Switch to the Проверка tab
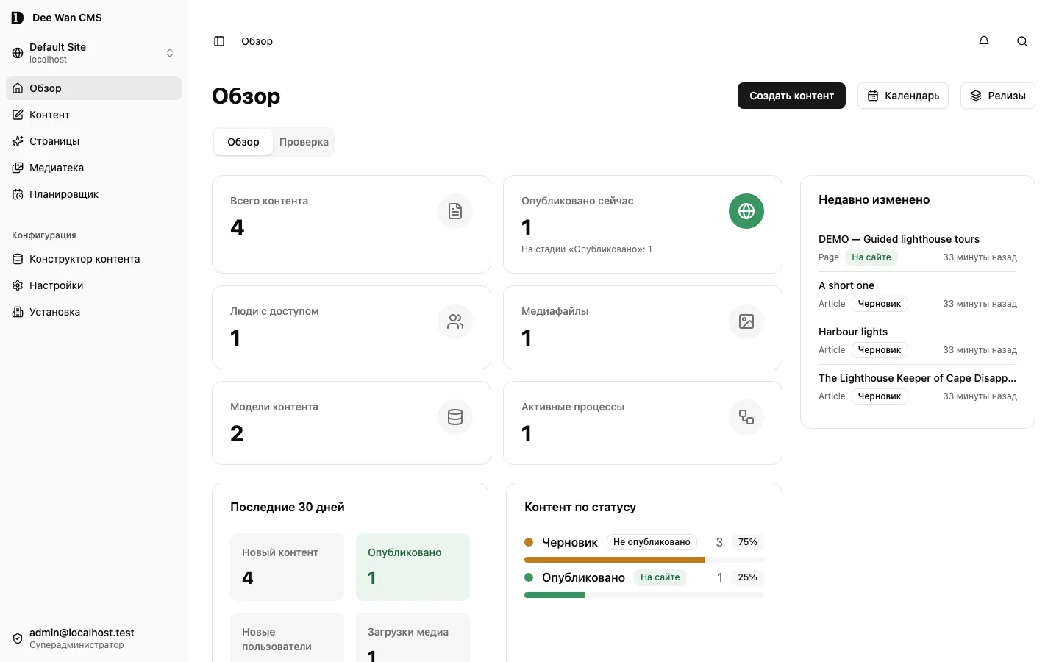 coord(304,142)
